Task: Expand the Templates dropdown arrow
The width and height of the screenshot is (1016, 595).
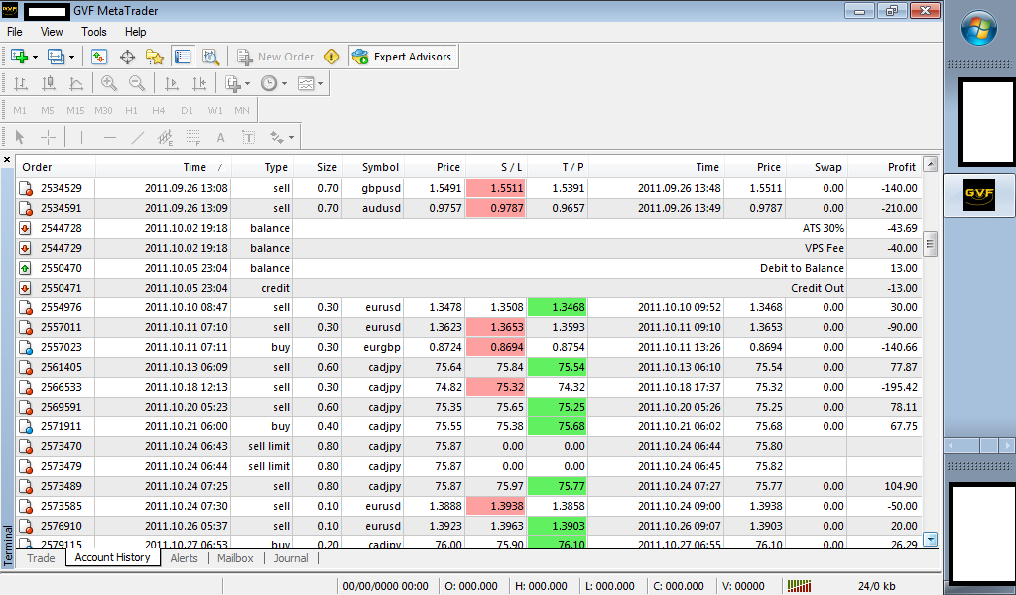Action: [x=320, y=83]
